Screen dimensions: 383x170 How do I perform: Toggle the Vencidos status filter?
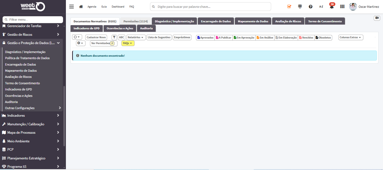(x=306, y=38)
